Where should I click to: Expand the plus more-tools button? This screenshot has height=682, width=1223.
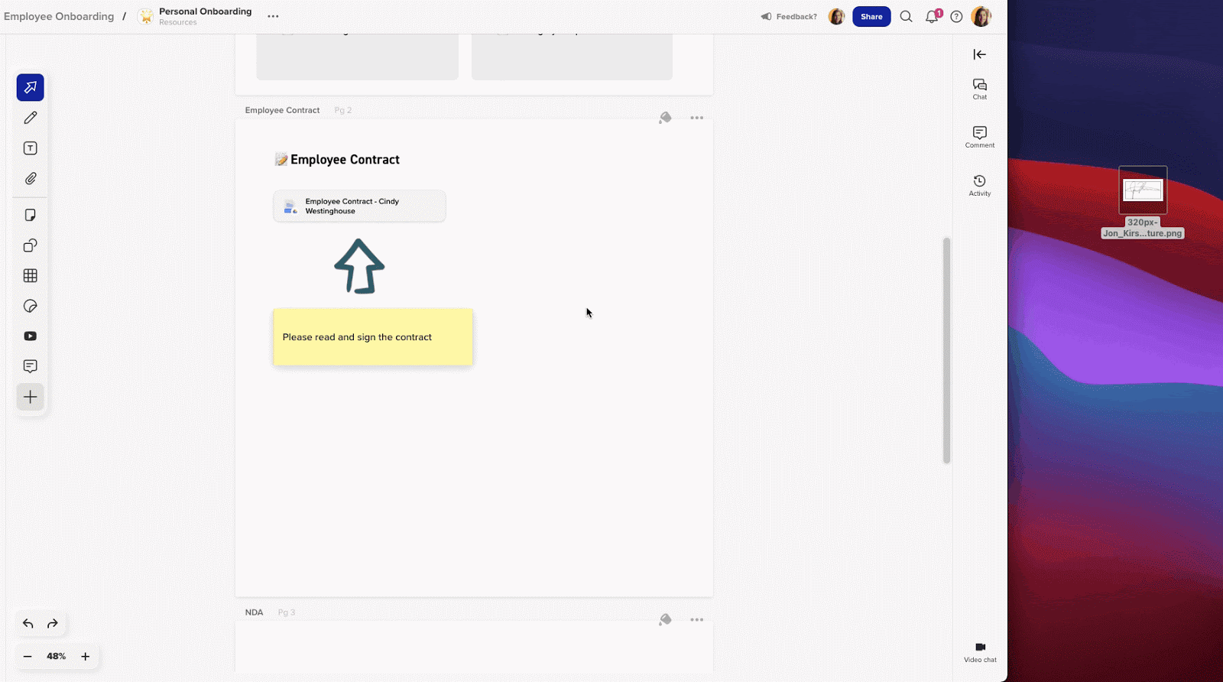click(x=31, y=397)
